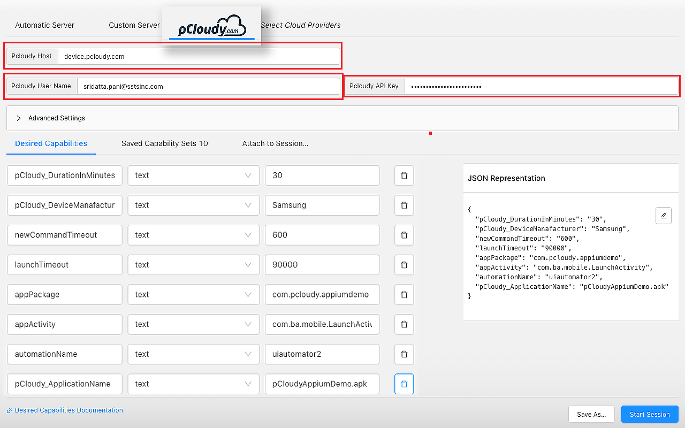Click the automationName name field
Image resolution: width=685 pixels, height=428 pixels.
pos(65,354)
